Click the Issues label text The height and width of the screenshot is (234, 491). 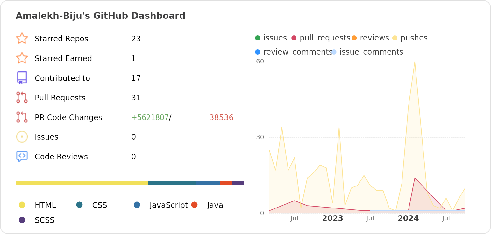pos(46,137)
